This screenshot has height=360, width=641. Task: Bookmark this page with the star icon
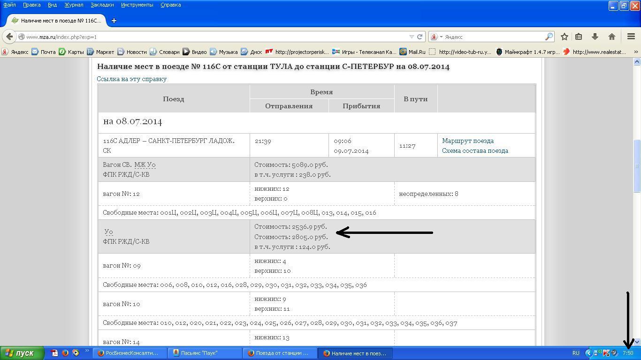pos(565,37)
